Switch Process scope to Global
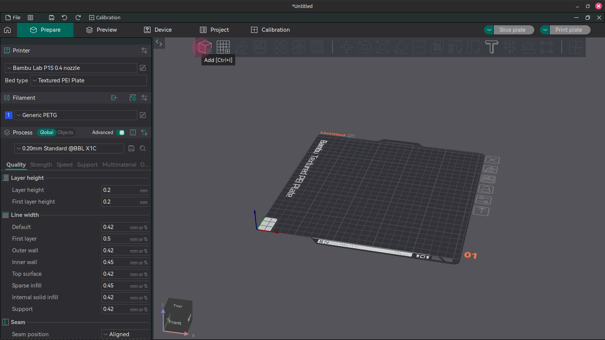The width and height of the screenshot is (605, 340). (47, 133)
